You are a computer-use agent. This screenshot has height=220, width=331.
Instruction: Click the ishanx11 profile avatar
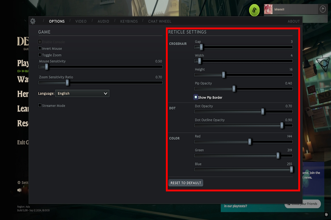(267, 9)
